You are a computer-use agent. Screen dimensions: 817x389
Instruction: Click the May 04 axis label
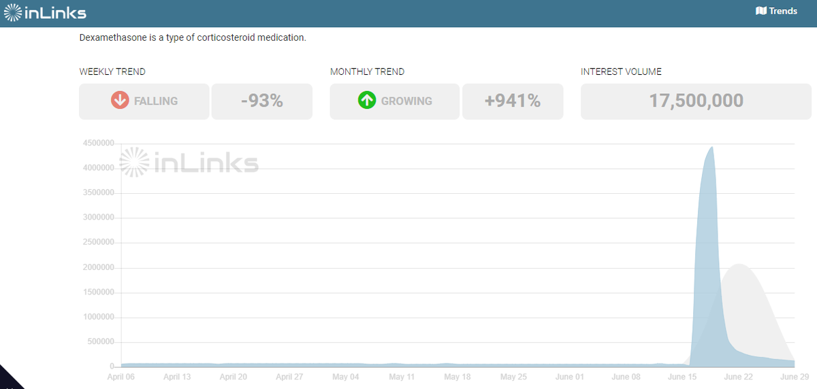[345, 376]
